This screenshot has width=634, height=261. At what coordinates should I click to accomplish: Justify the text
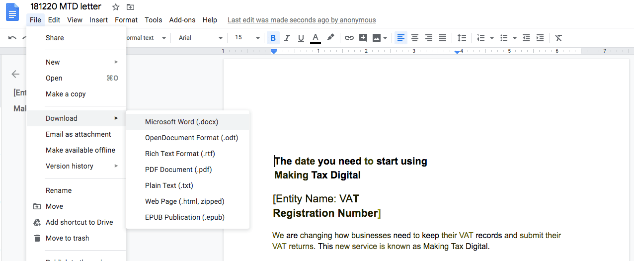[x=443, y=38]
